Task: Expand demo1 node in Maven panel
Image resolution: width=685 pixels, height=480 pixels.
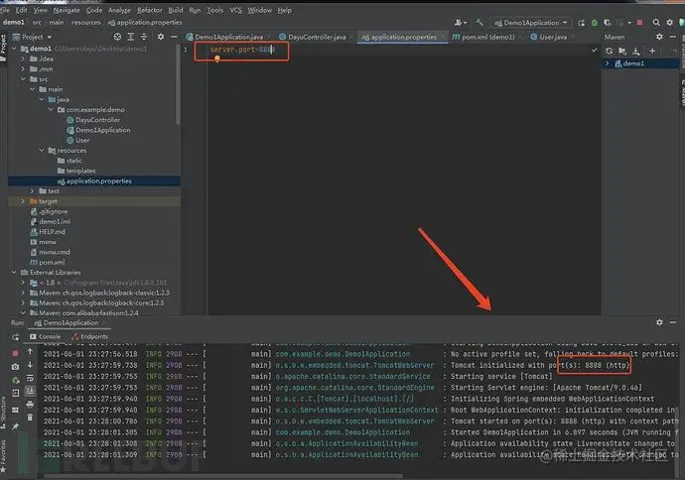Action: click(x=607, y=63)
